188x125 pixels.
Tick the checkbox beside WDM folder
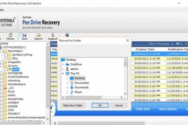[x=6, y=69]
